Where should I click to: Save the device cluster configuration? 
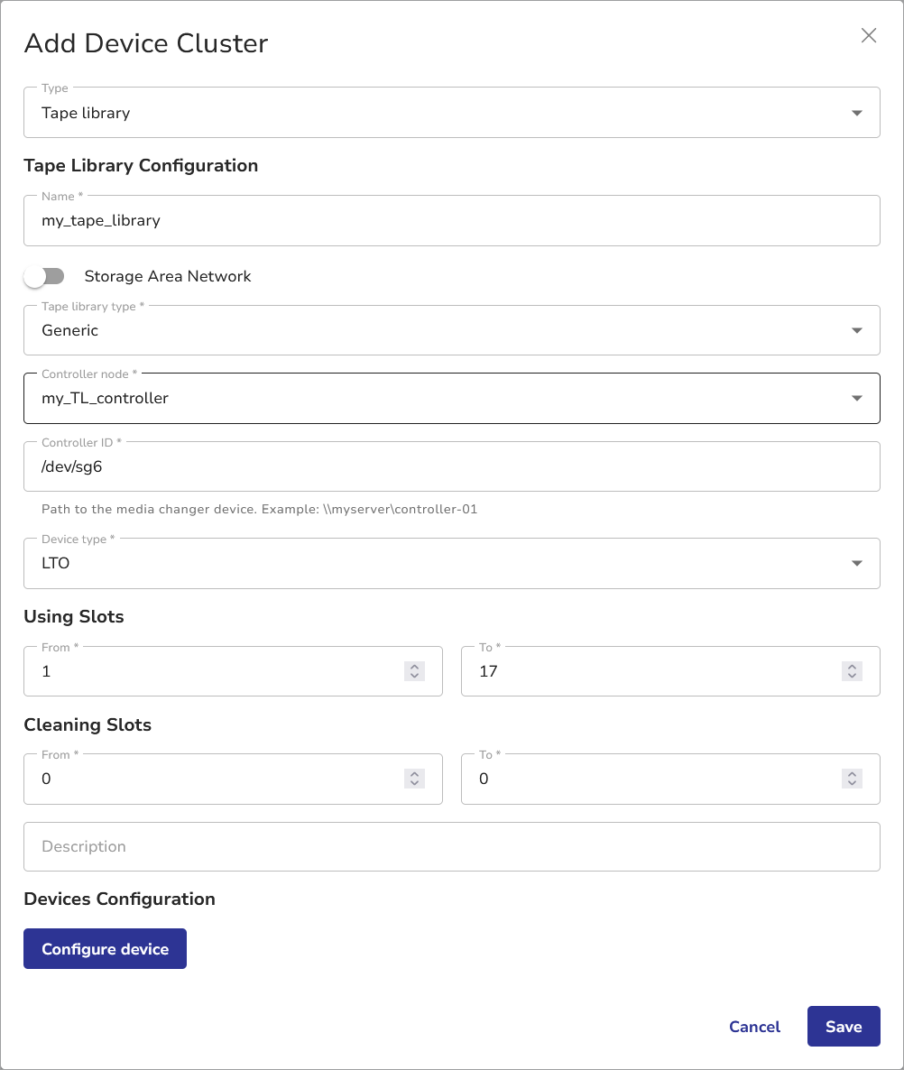(843, 1027)
